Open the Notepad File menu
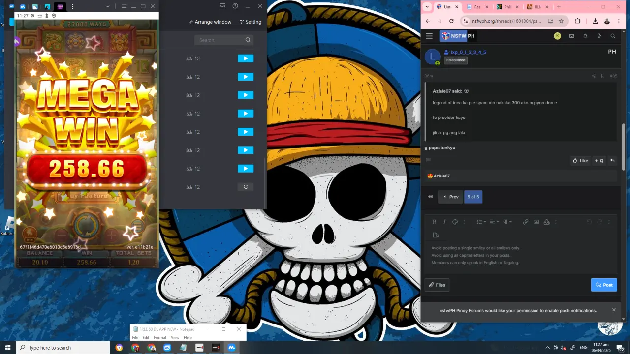Viewport: 630px width, 354px height. click(x=135, y=338)
